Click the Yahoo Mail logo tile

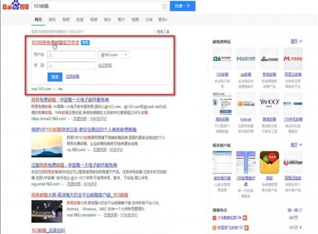(269, 104)
